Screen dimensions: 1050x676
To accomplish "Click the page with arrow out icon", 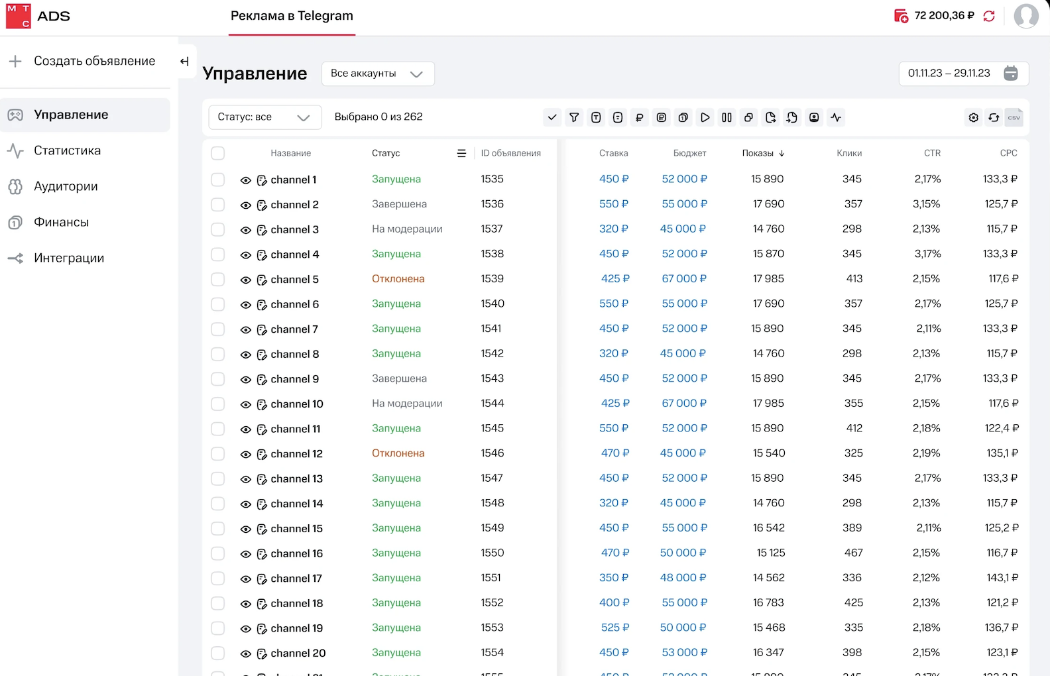I will click(770, 117).
